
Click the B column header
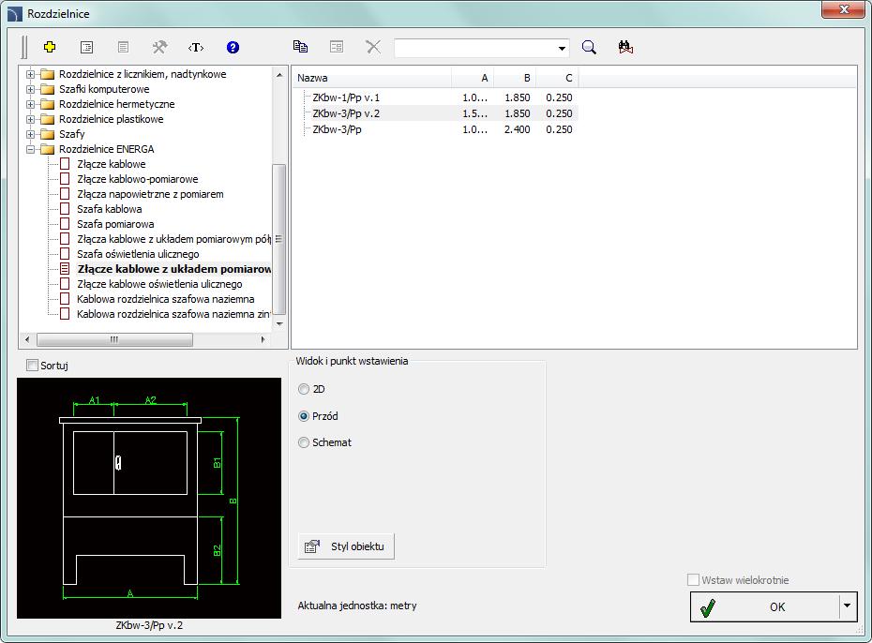click(515, 78)
